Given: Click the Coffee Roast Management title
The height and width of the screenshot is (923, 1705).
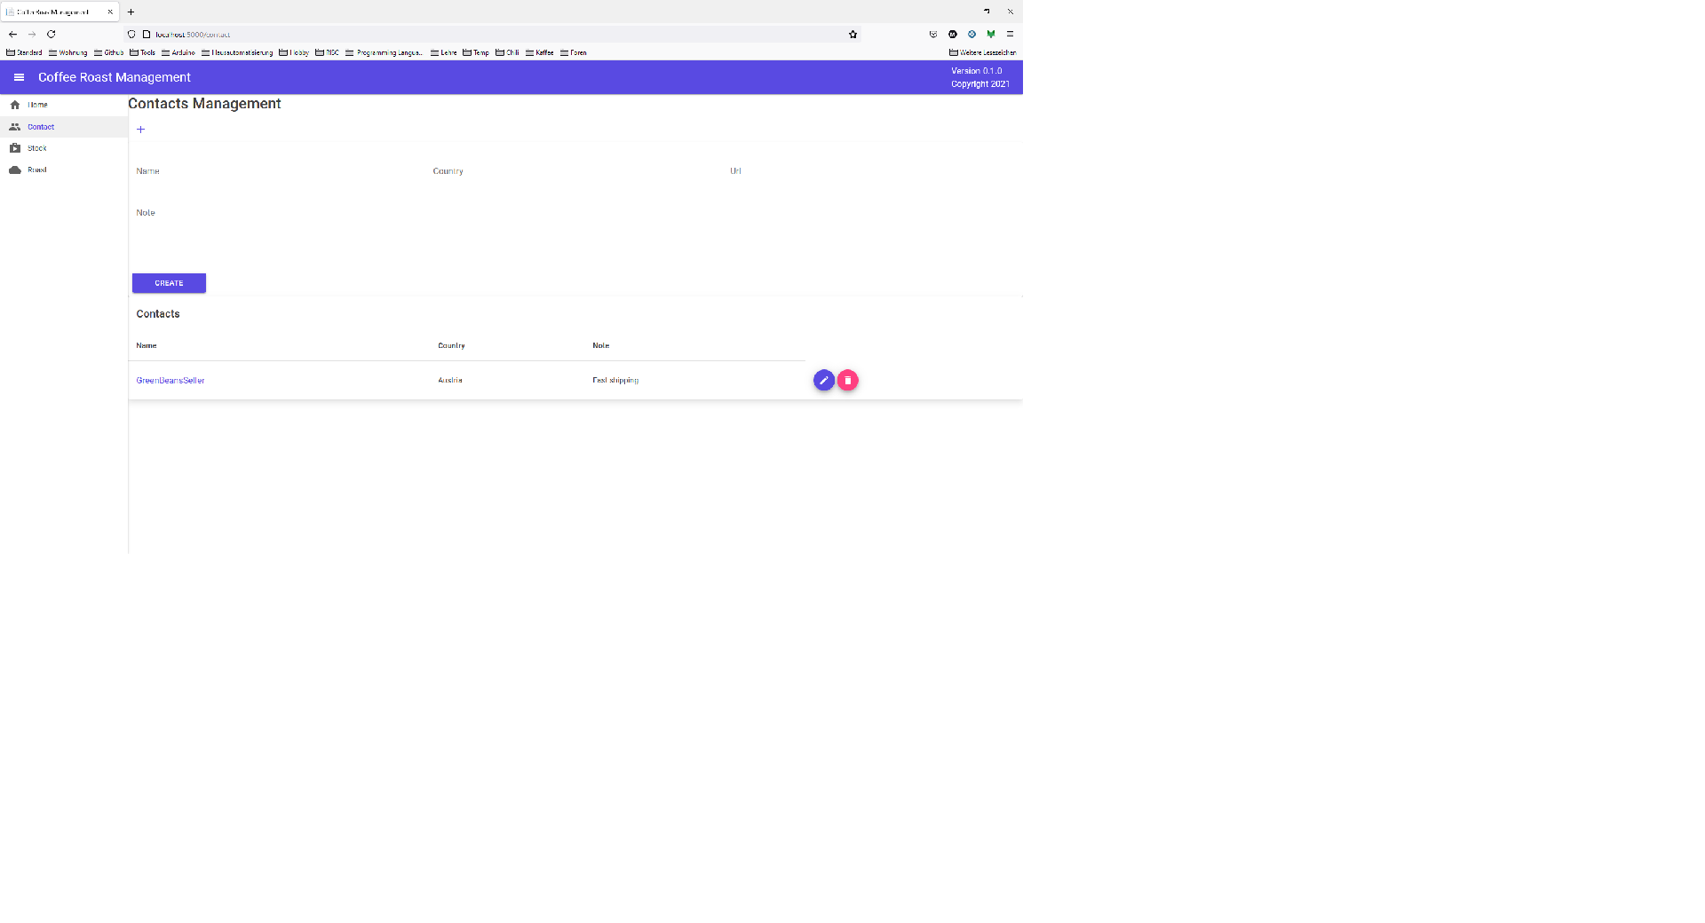Looking at the screenshot, I should 115,77.
